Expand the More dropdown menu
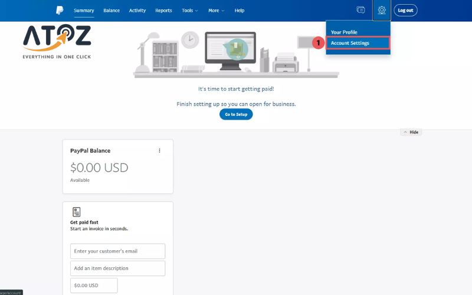This screenshot has width=472, height=295. [x=217, y=11]
